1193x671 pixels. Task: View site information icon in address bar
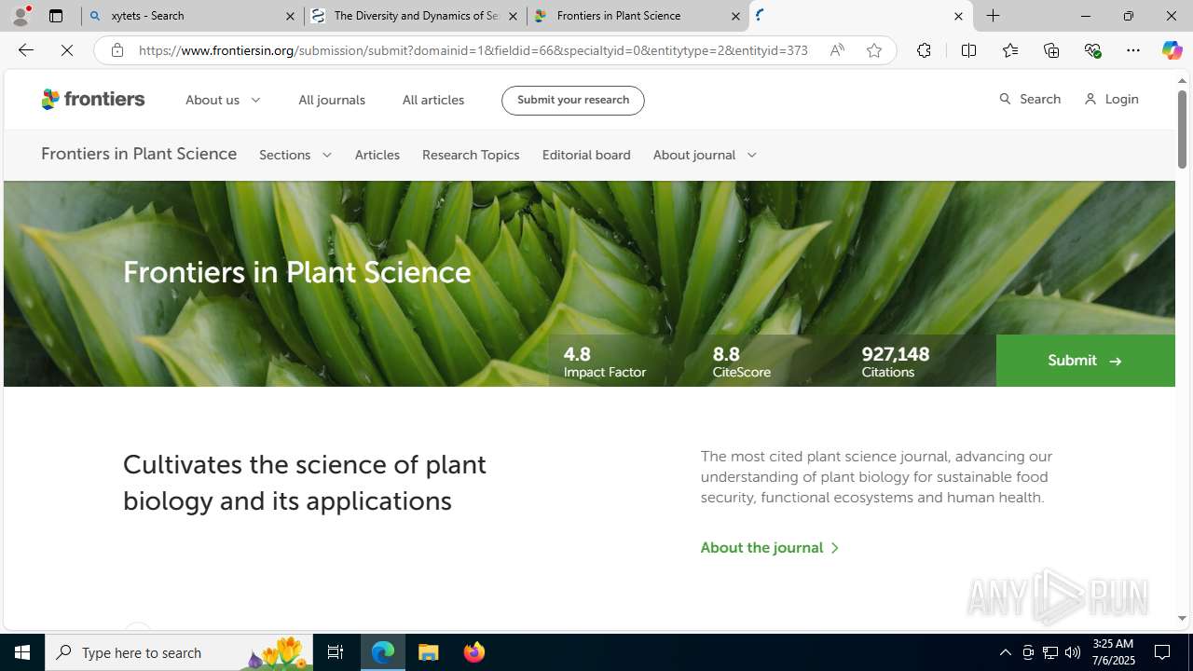coord(117,50)
